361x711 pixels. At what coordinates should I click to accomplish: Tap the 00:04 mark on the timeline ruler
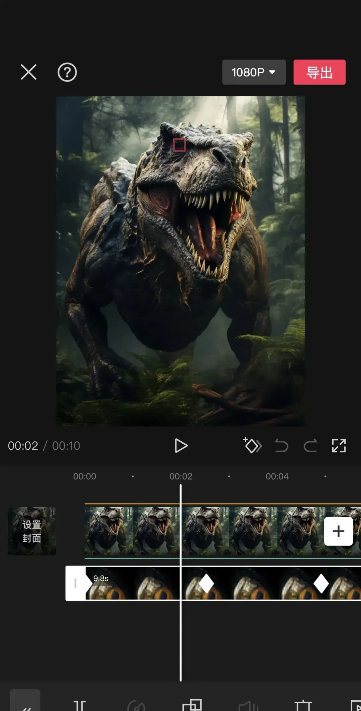point(277,476)
